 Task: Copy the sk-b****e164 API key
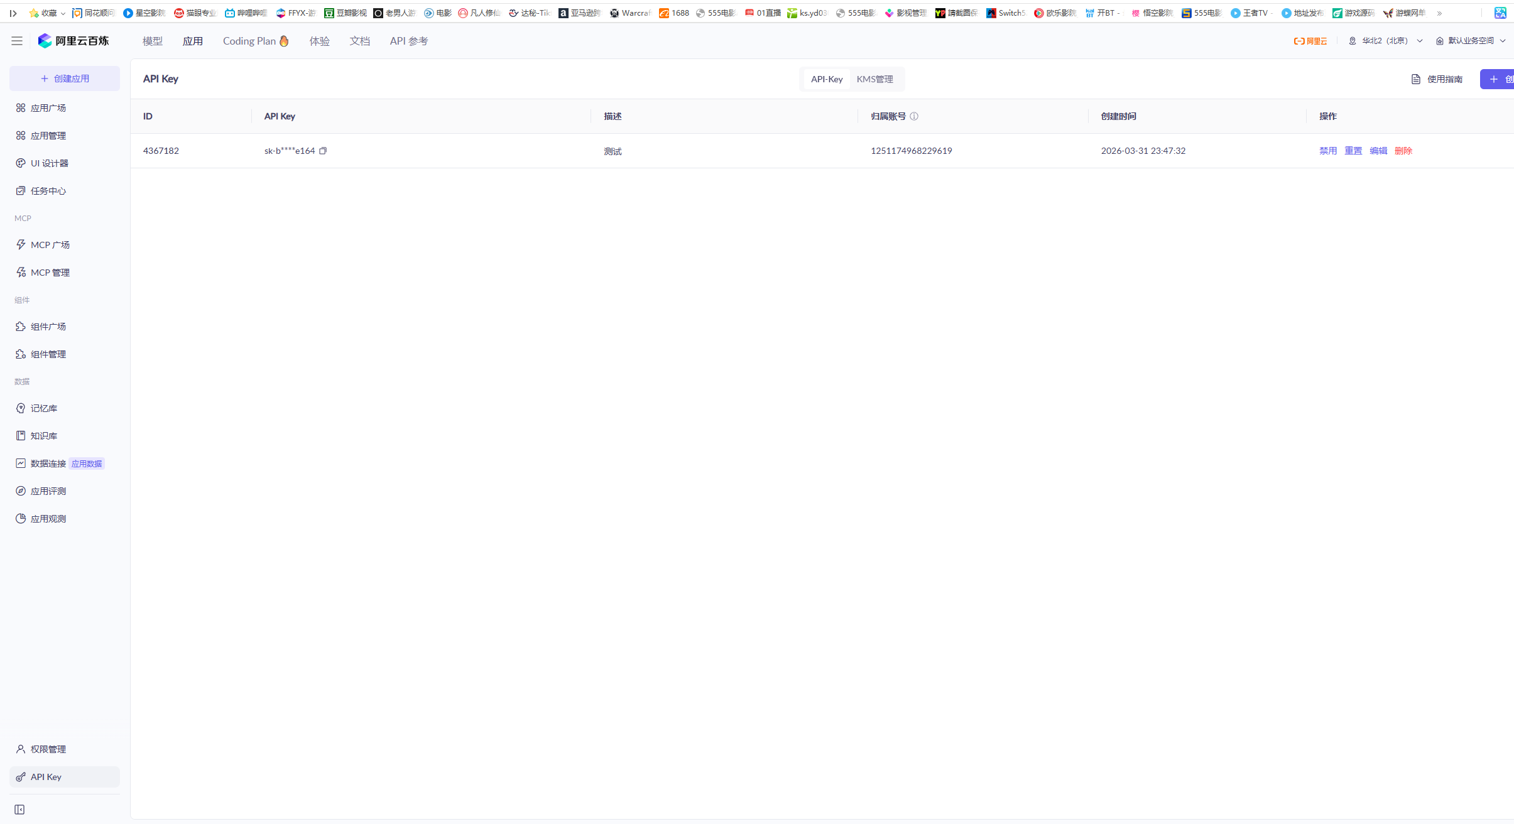click(x=323, y=151)
